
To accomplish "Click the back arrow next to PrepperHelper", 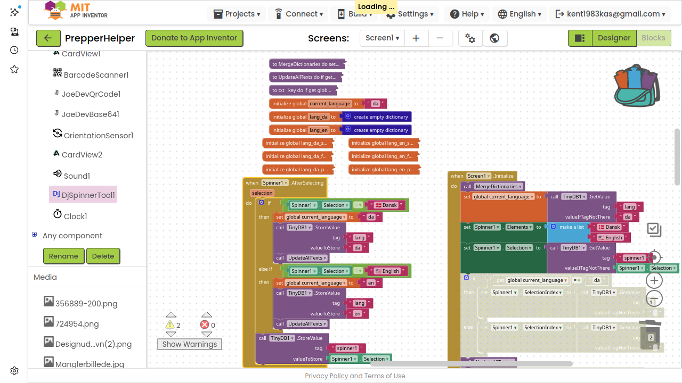I will [x=48, y=38].
